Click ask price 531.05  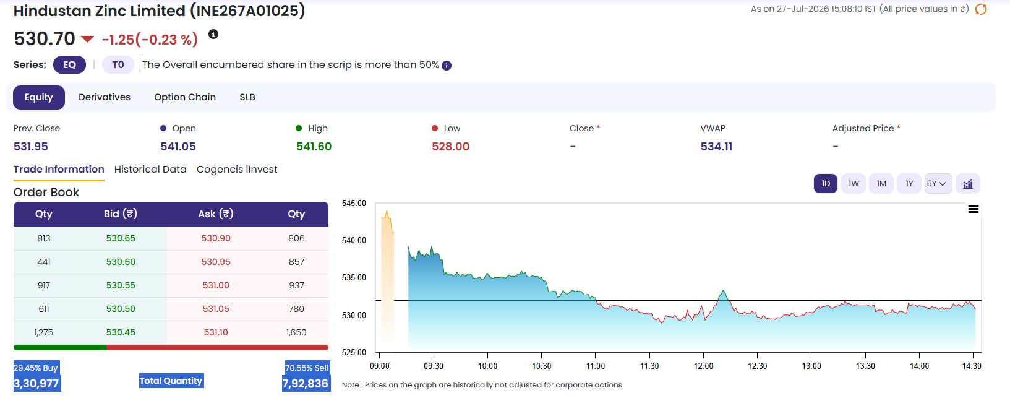[x=216, y=309]
